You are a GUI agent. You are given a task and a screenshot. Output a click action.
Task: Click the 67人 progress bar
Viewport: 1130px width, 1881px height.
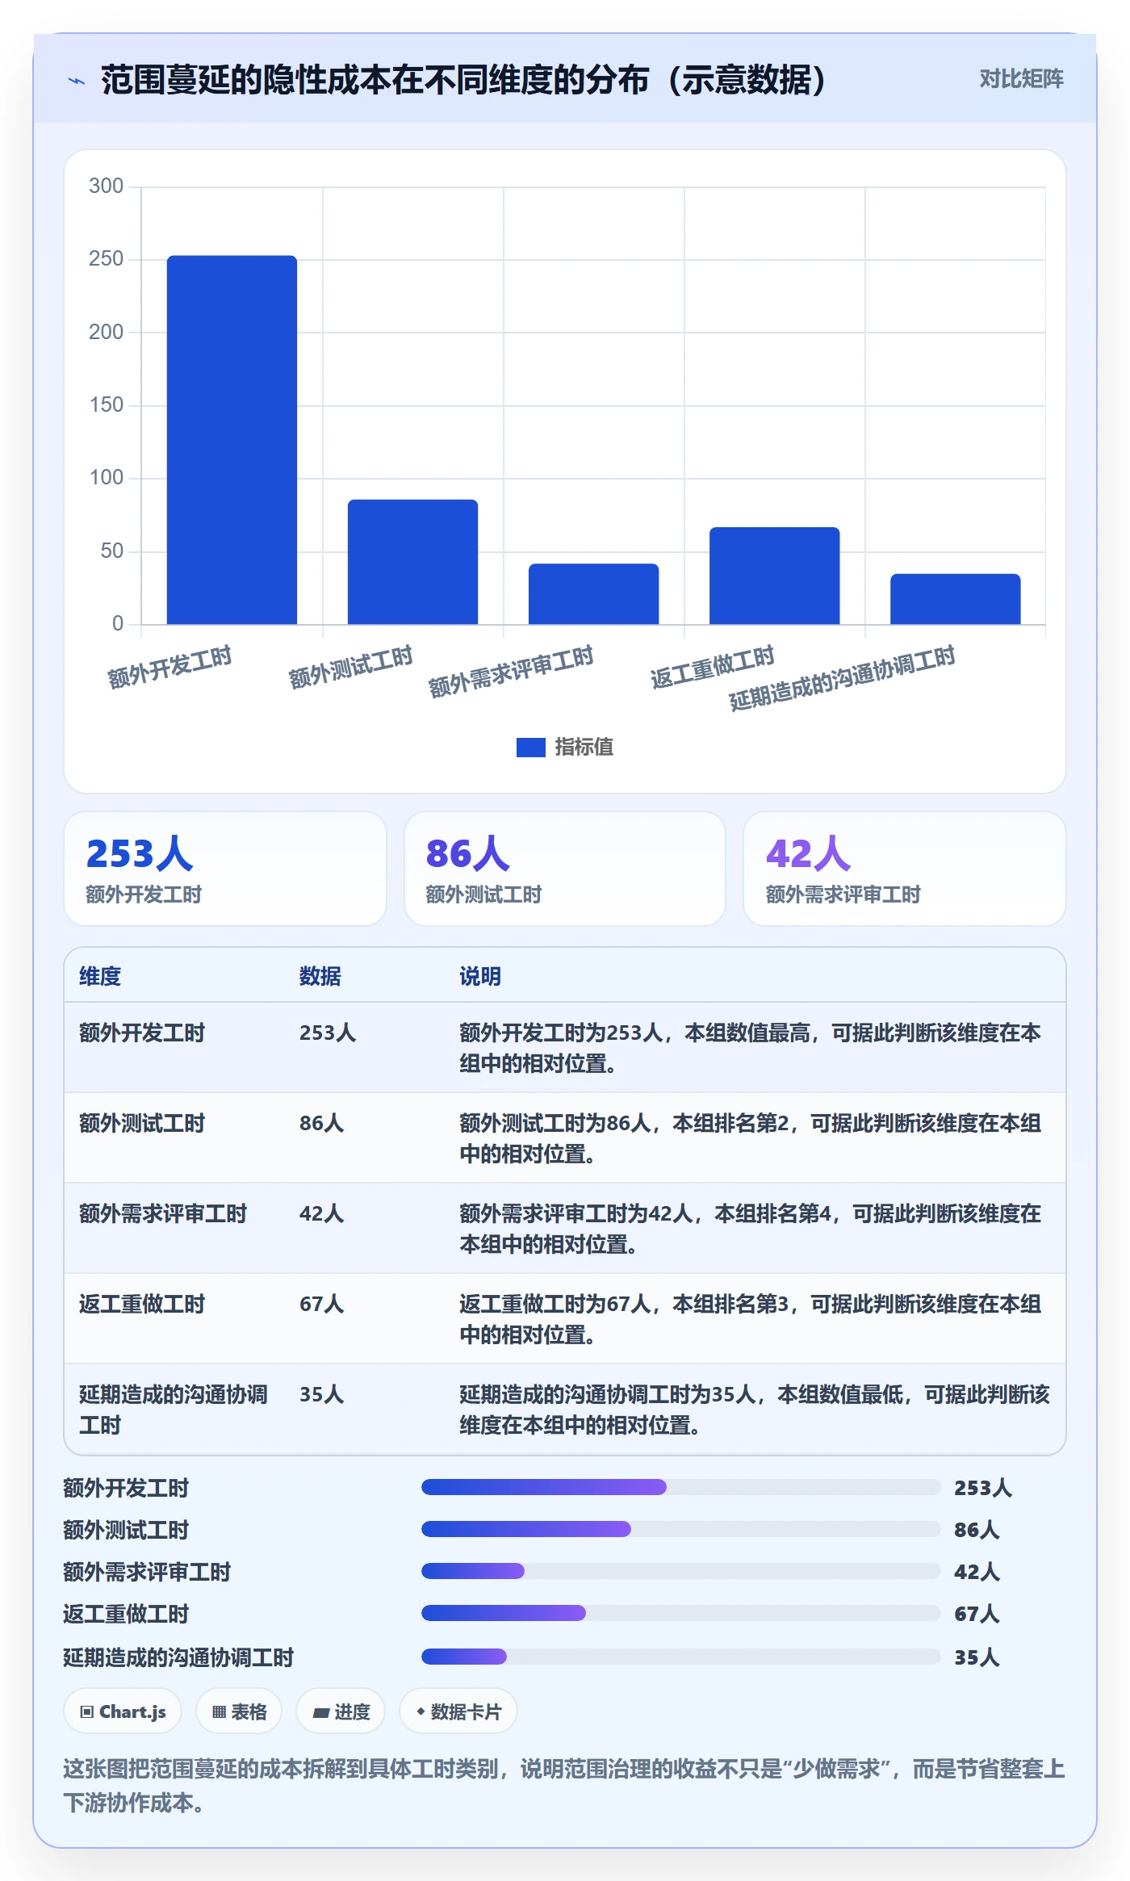(x=680, y=1613)
